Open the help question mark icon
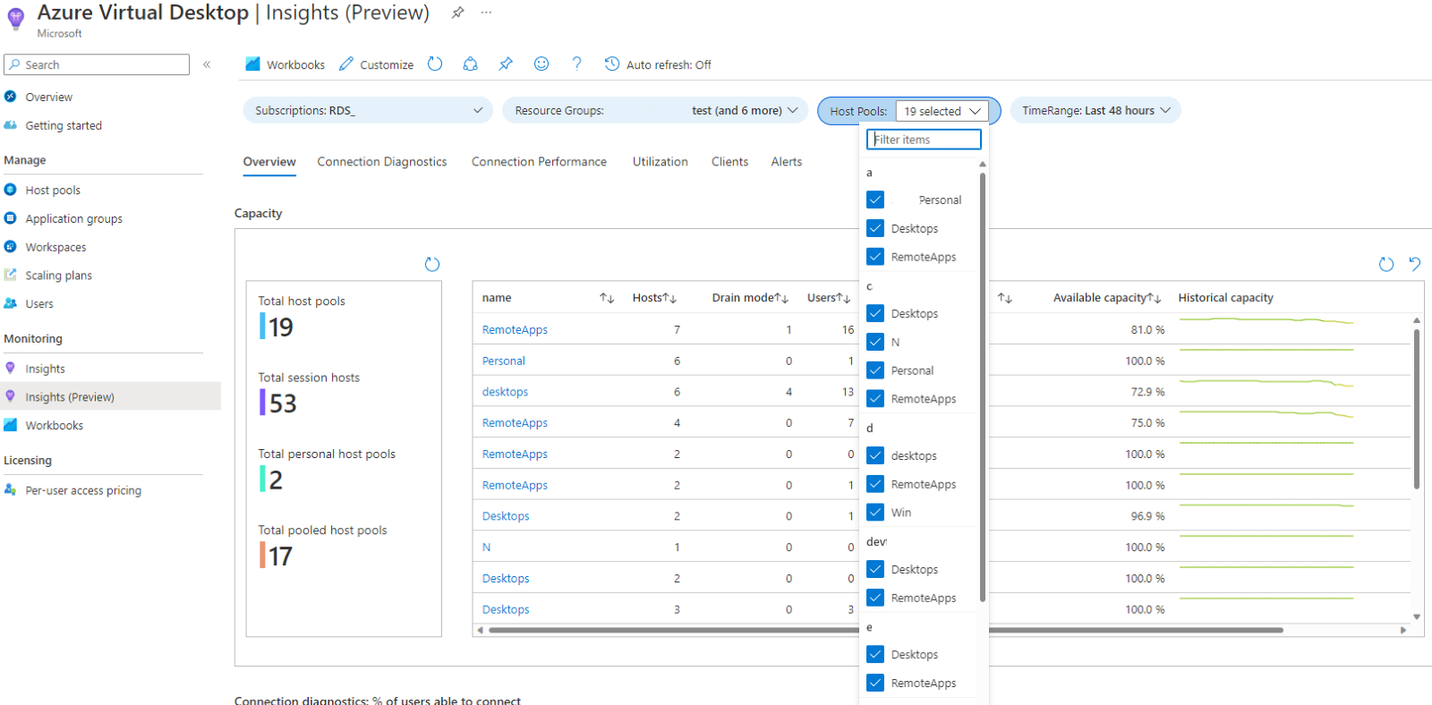 click(576, 64)
